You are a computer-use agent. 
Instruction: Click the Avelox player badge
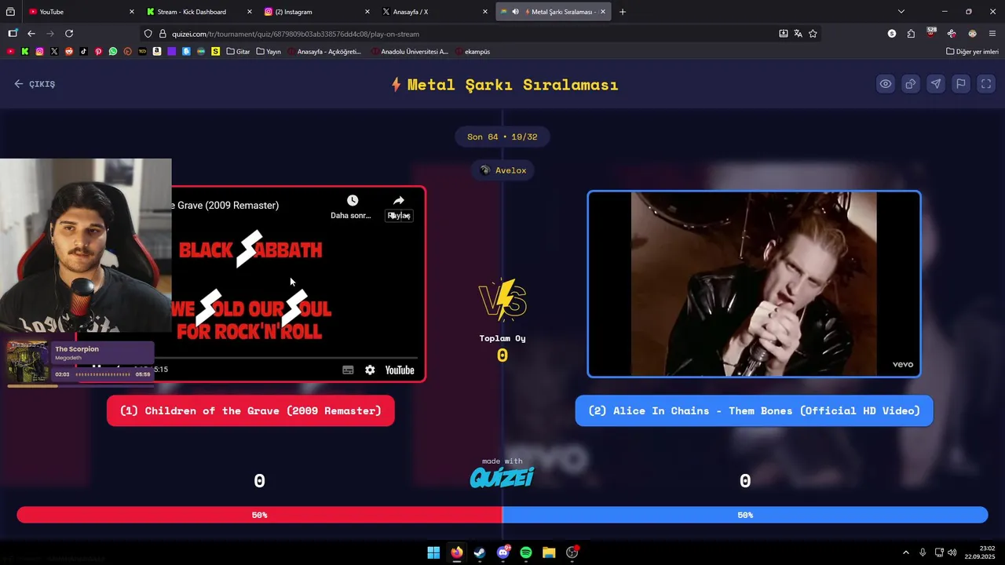(x=502, y=170)
